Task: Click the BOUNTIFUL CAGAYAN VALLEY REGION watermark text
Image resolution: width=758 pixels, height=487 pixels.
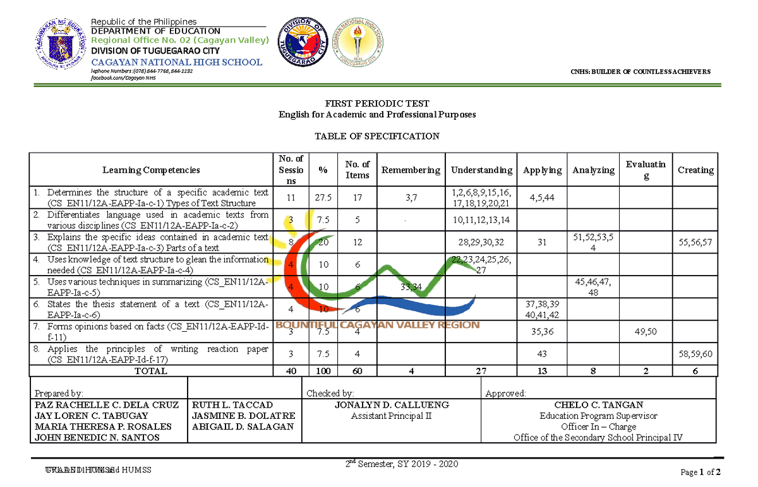Action: point(376,324)
